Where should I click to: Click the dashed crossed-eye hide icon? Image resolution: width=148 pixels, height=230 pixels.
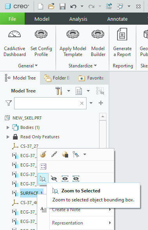[x=76, y=179]
